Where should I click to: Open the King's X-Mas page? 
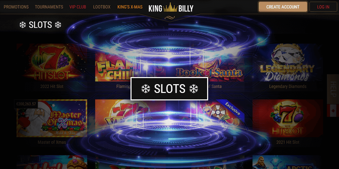click(x=130, y=7)
